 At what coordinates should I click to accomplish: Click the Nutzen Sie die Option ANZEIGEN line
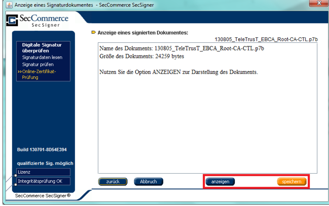pos(178,72)
